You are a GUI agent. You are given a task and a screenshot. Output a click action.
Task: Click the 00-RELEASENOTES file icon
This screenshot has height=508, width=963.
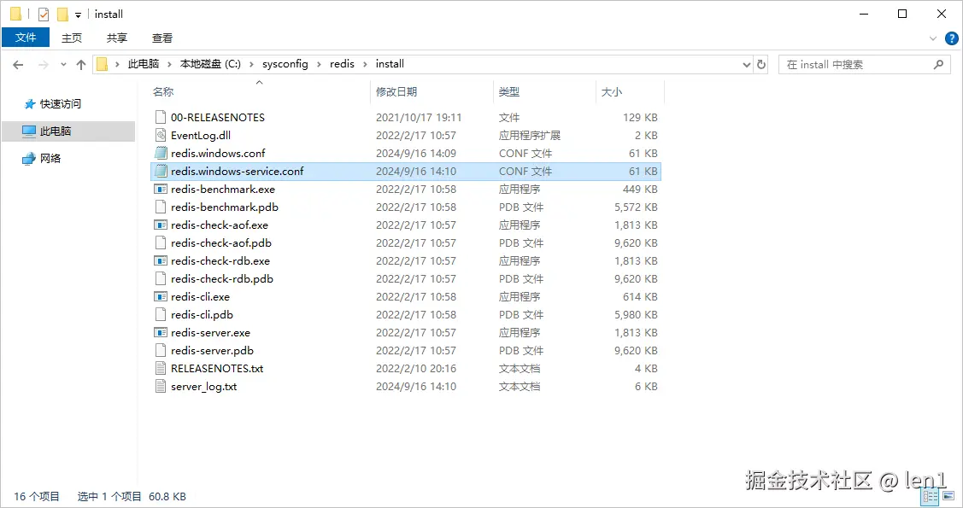tap(161, 117)
